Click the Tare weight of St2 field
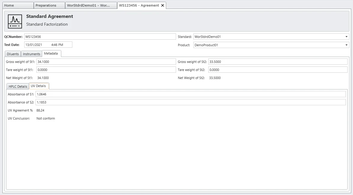The width and height of the screenshot is (353, 195). click(x=277, y=70)
